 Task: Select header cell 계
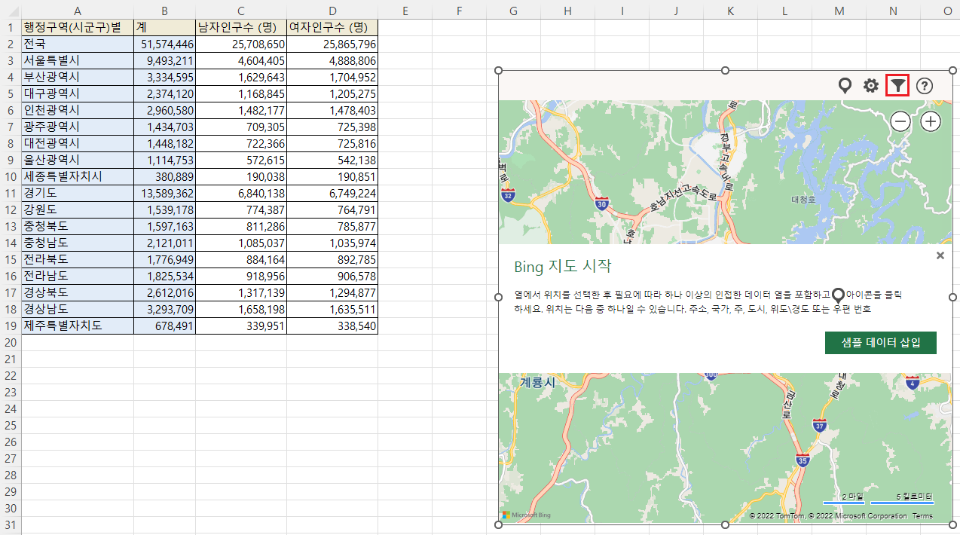(x=165, y=28)
